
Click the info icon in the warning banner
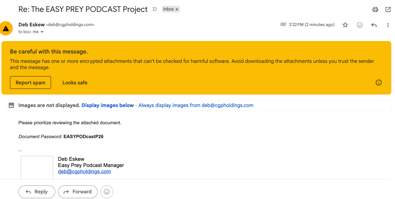pos(379,83)
